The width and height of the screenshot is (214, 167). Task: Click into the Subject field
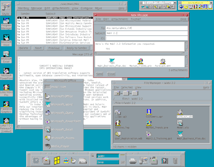pyautogui.click(x=147, y=33)
